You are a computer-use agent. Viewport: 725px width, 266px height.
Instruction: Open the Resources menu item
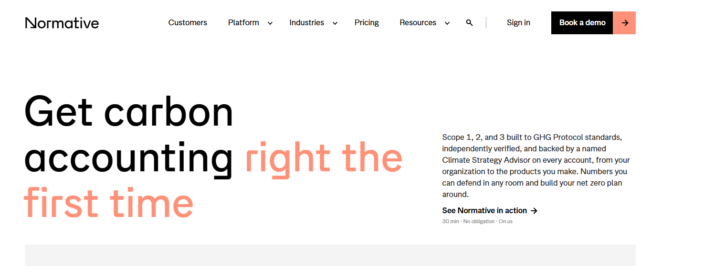[418, 23]
